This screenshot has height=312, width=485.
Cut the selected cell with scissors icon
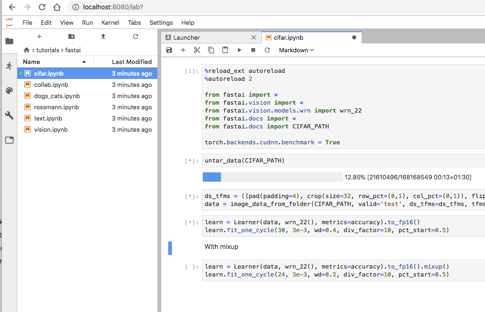pyautogui.click(x=197, y=50)
